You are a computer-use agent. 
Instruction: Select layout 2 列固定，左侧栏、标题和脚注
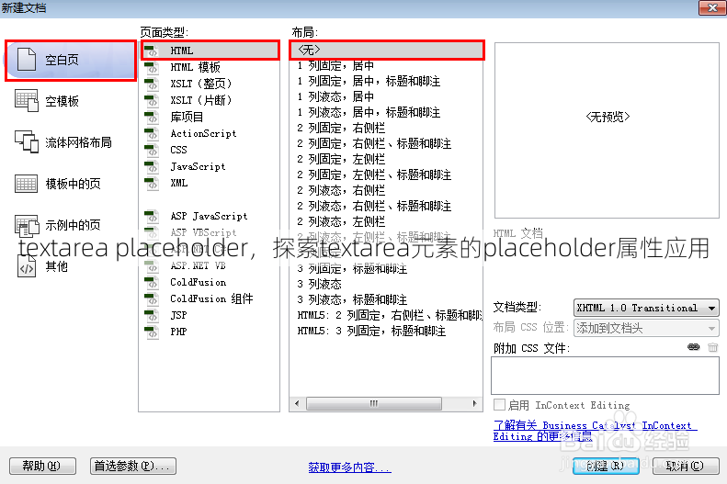pos(374,174)
